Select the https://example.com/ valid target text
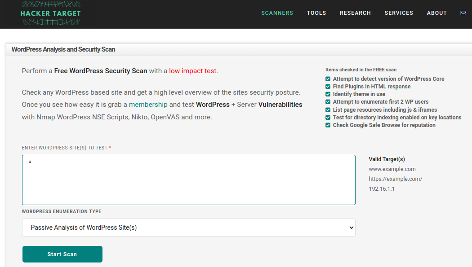Viewport: 472px width, 267px height. [396, 179]
